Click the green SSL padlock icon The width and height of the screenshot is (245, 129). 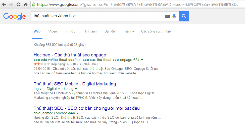pos(34,4)
